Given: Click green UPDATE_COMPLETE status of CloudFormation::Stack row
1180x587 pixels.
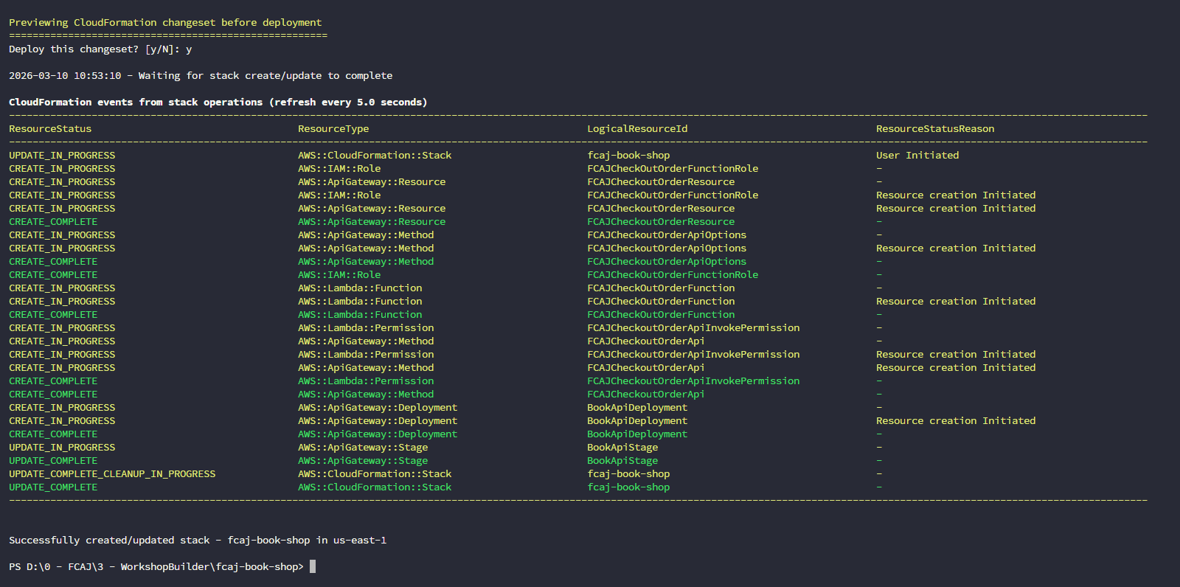Looking at the screenshot, I should click(x=53, y=487).
